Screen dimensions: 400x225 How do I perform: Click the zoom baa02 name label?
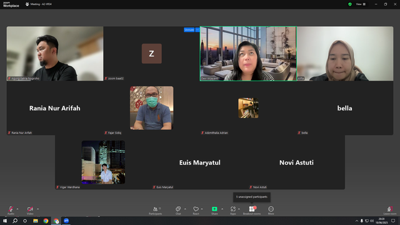(116, 78)
